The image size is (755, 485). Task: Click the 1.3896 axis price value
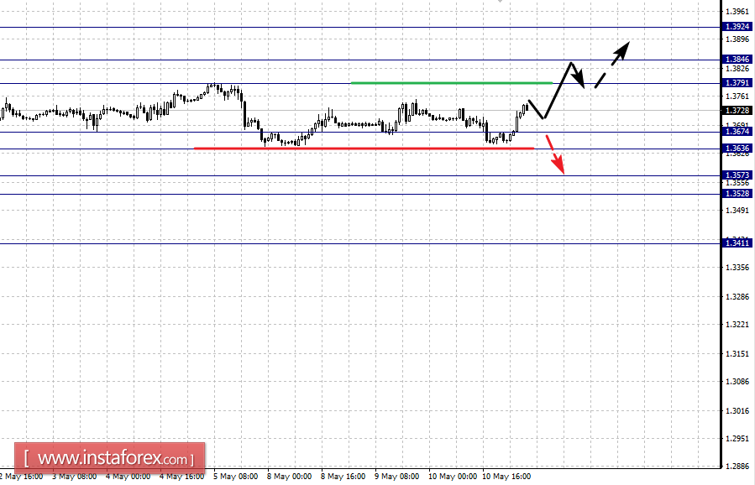pos(737,39)
